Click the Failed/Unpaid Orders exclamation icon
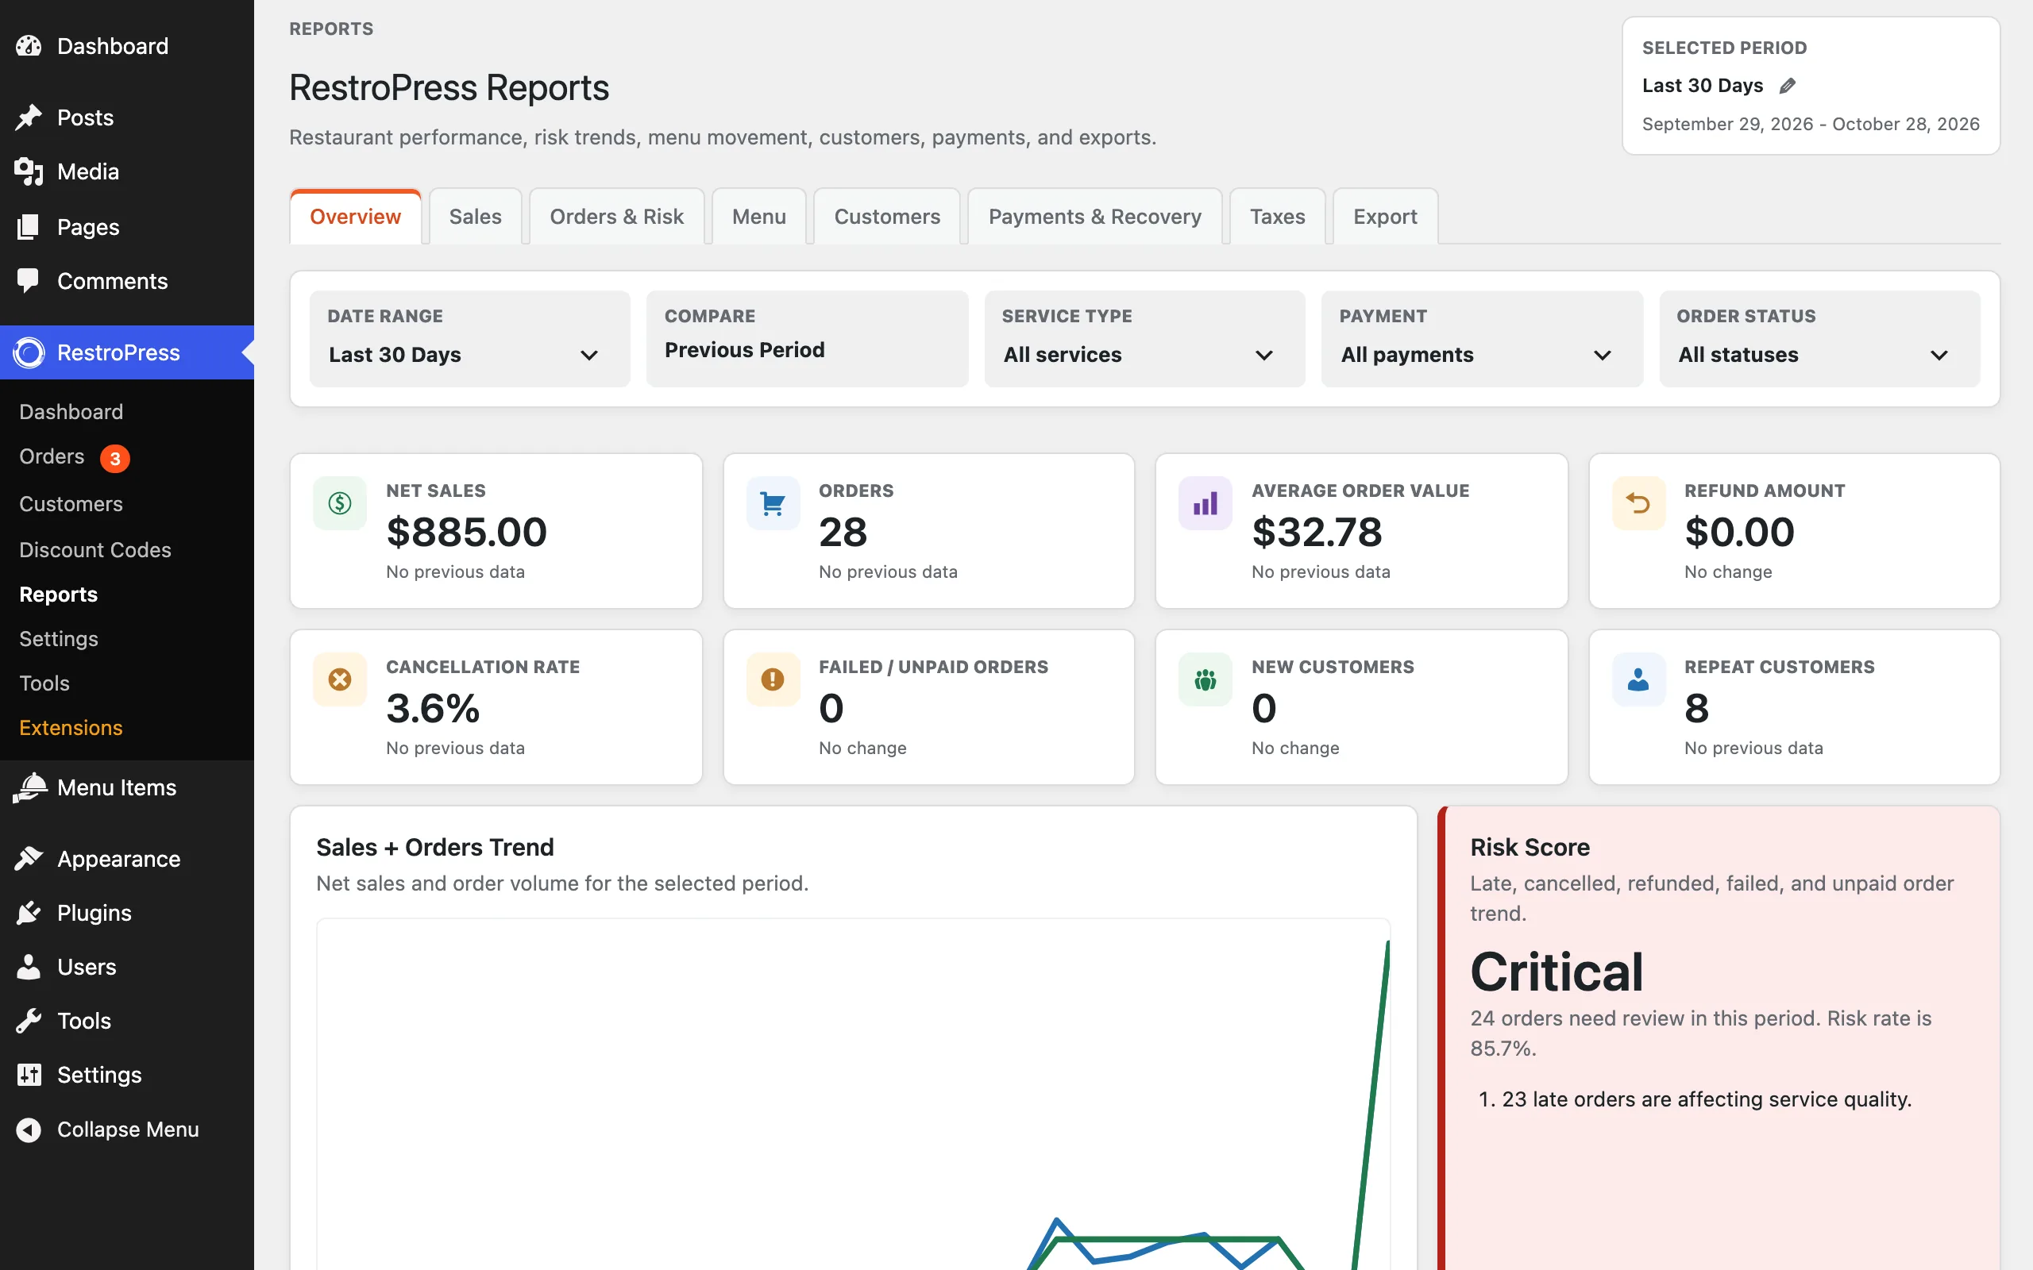This screenshot has width=2033, height=1270. 772,679
